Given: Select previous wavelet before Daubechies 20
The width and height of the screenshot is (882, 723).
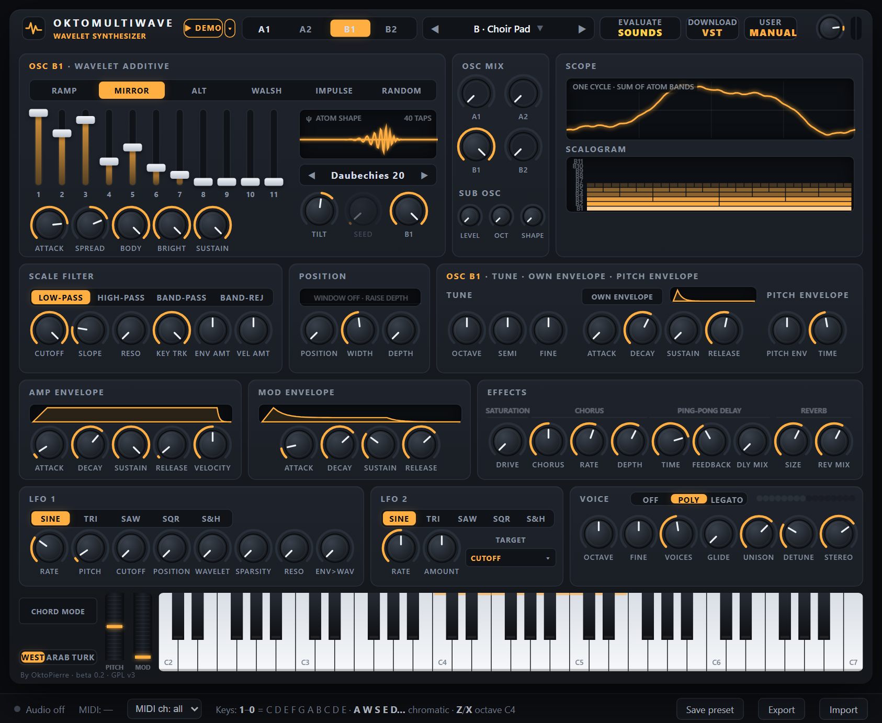Looking at the screenshot, I should point(312,176).
